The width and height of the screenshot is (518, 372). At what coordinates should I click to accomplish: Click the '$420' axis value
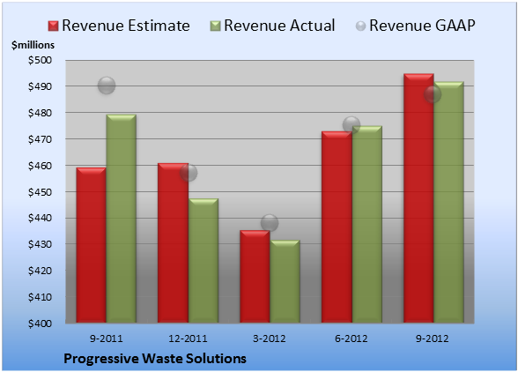pos(40,271)
